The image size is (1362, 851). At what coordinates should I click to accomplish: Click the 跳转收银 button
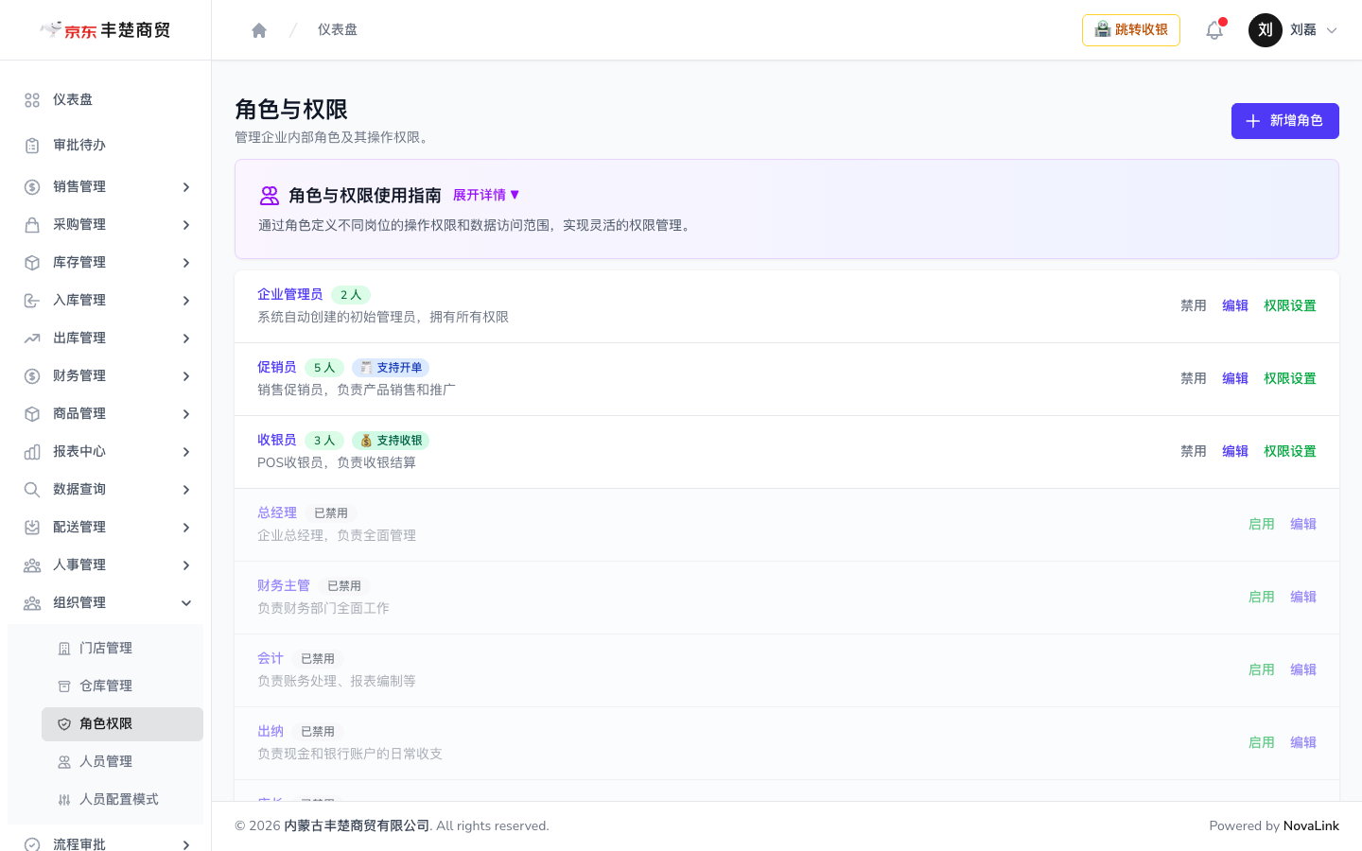[1130, 30]
